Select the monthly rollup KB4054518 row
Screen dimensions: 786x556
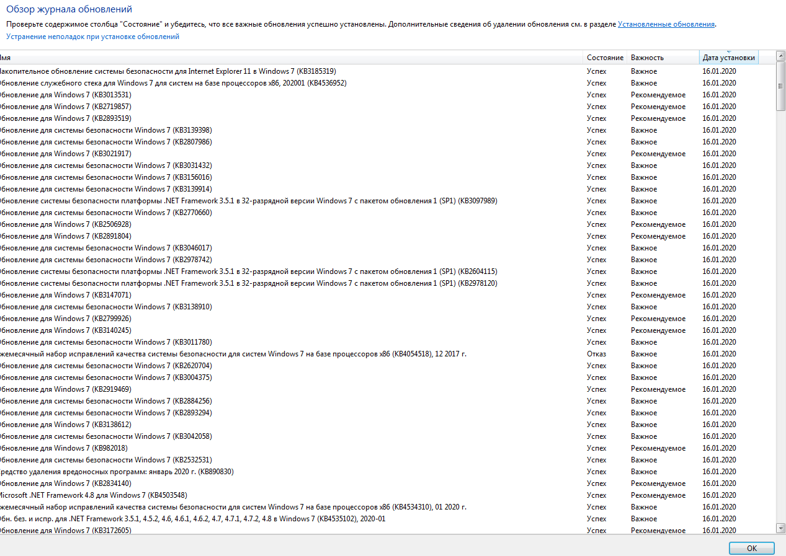(388, 354)
